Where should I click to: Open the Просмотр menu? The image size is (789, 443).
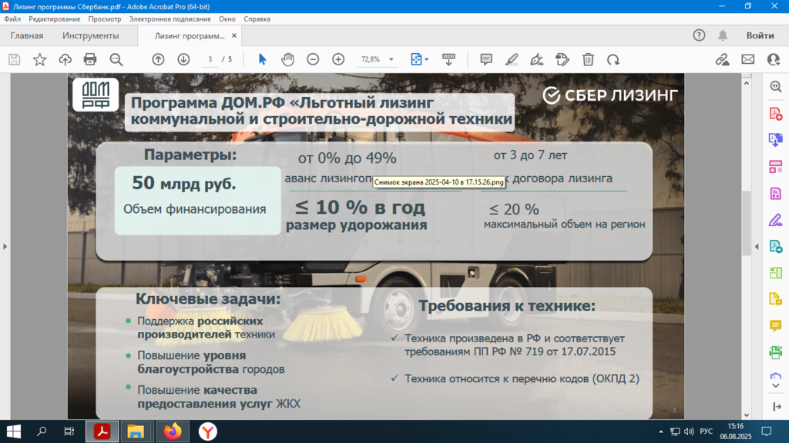tap(105, 19)
